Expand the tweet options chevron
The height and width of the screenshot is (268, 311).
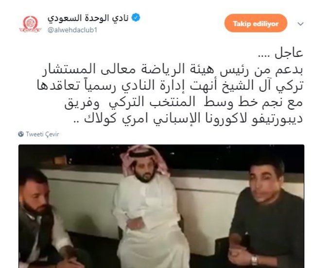coord(301,24)
